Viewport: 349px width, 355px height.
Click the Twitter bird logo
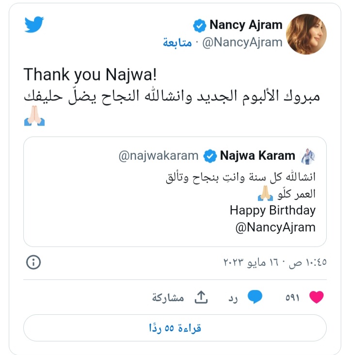point(34,24)
